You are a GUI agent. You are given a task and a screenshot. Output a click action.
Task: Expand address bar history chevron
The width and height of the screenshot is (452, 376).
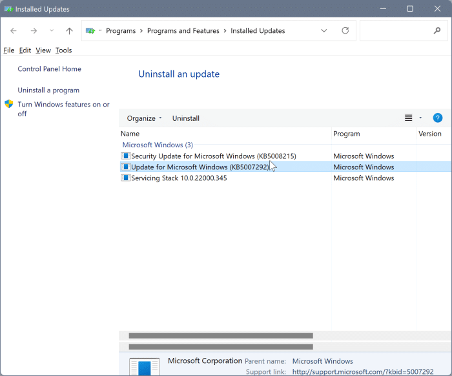pos(324,30)
